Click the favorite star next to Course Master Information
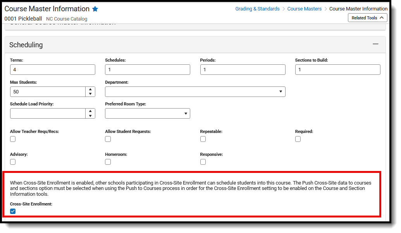Screen dimensions: 401x233 tap(95, 9)
